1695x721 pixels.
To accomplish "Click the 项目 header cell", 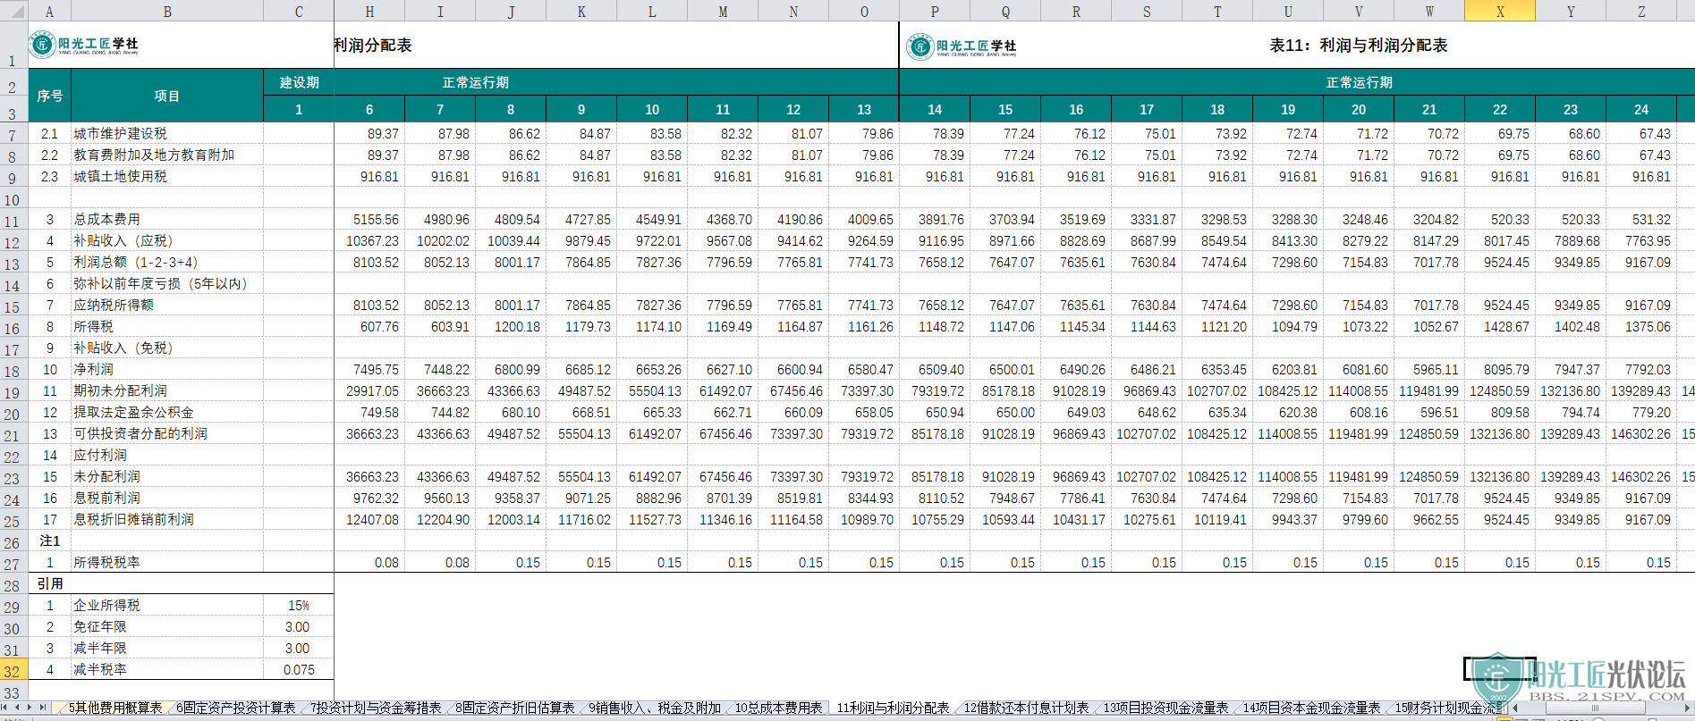I will [x=167, y=96].
